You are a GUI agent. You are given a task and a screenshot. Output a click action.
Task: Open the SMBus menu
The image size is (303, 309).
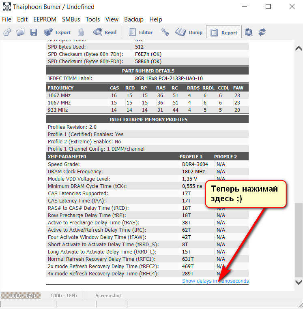point(71,19)
